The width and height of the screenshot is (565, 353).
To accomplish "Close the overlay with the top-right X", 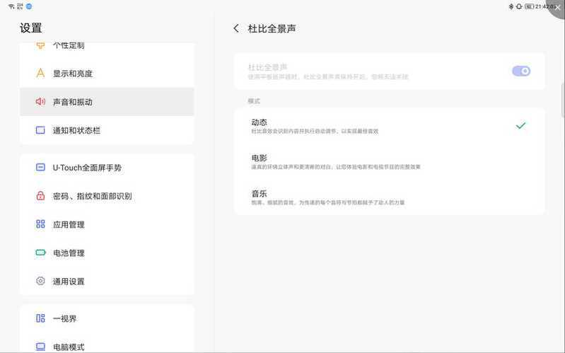I will 558,8.
